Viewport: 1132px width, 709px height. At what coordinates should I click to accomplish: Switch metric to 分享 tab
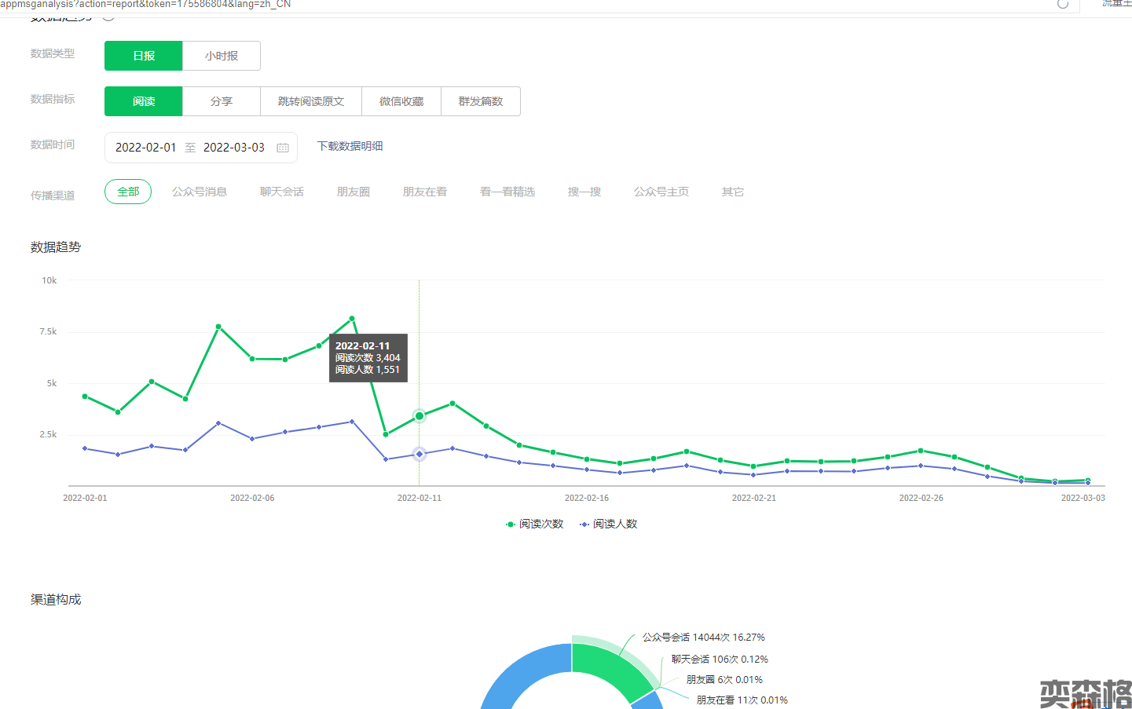point(222,101)
